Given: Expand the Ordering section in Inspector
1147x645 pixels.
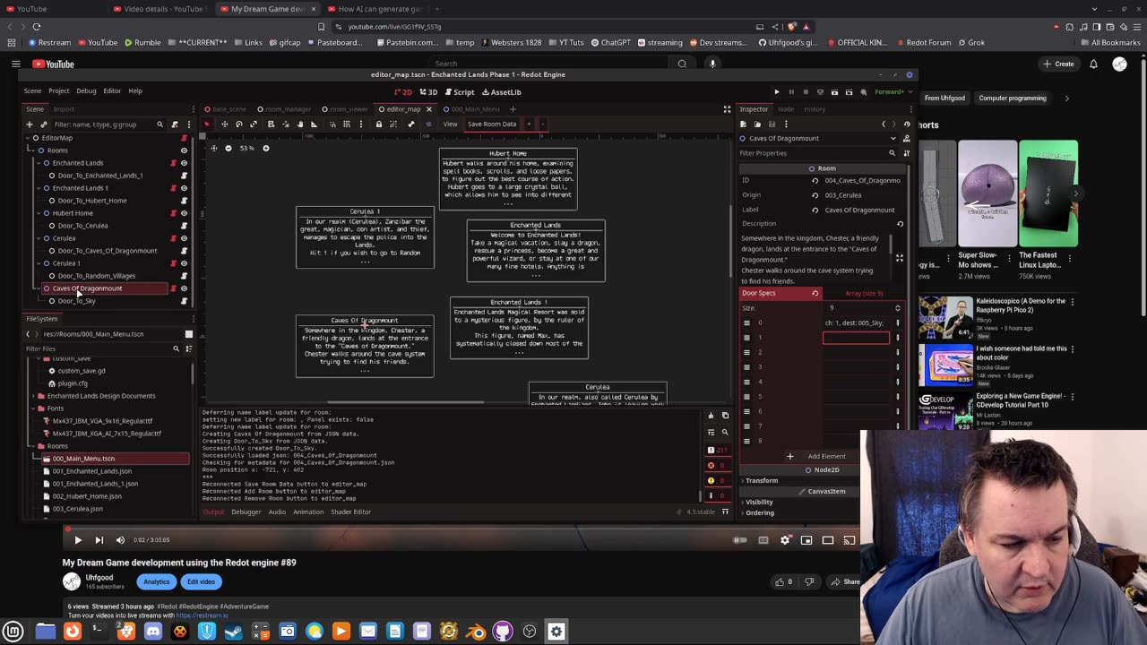Looking at the screenshot, I should [760, 512].
